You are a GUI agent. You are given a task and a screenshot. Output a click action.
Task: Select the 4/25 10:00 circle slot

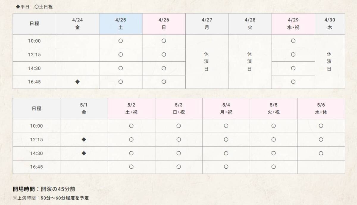click(120, 41)
